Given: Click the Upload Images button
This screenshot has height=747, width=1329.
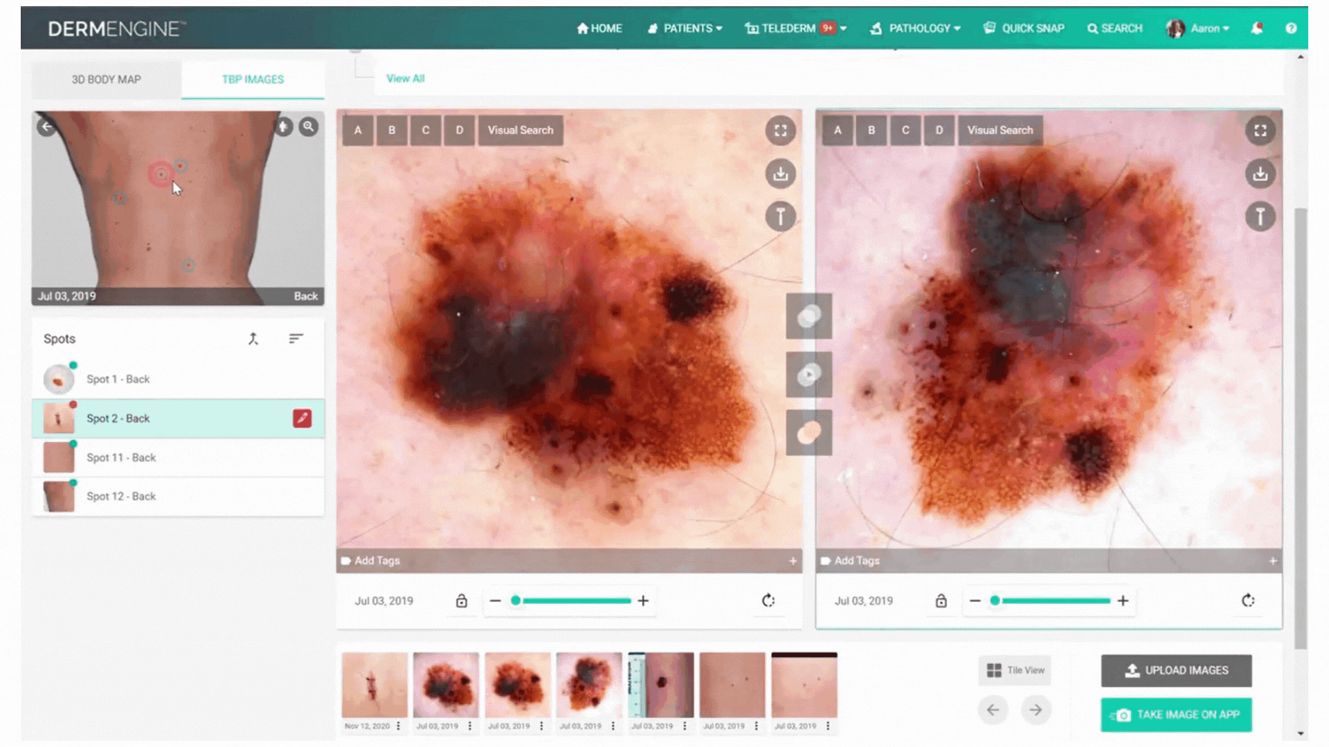Looking at the screenshot, I should pos(1176,670).
